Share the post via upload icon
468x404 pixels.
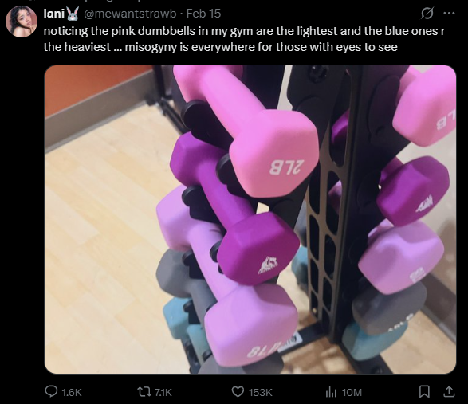click(449, 391)
